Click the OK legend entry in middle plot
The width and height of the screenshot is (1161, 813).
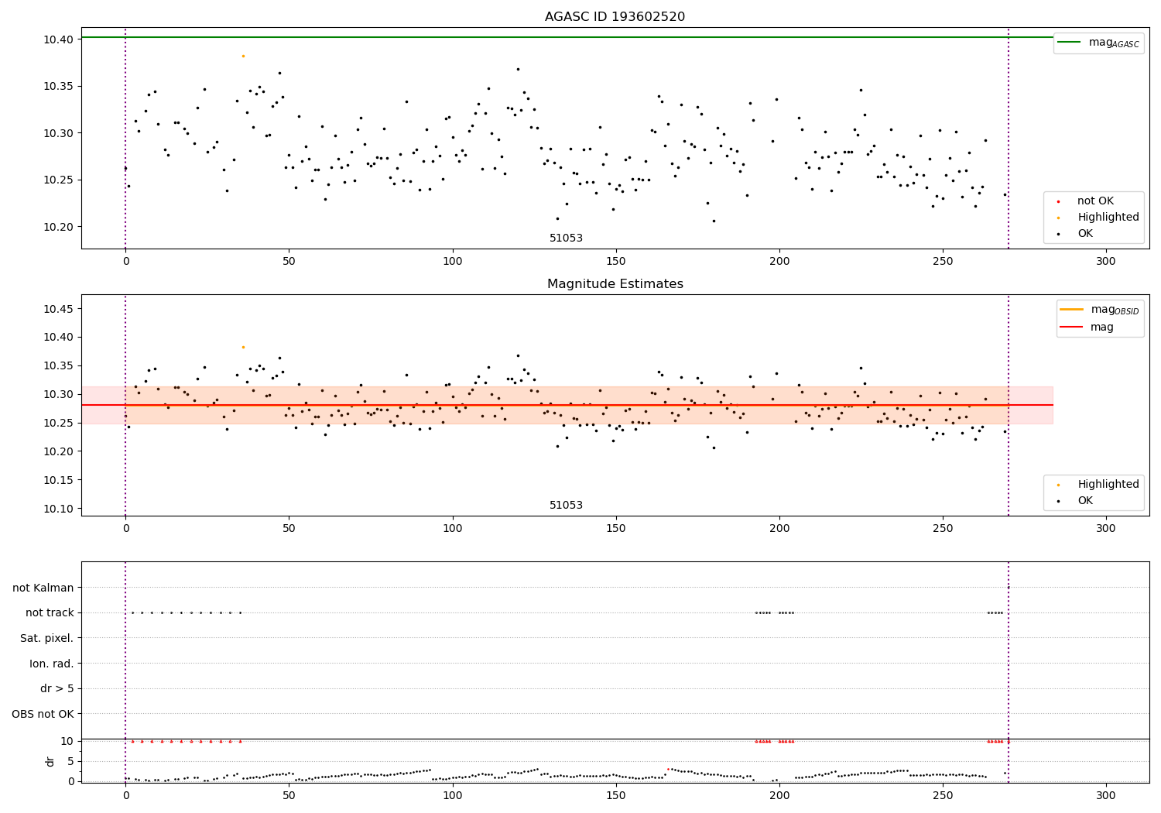[1076, 501]
